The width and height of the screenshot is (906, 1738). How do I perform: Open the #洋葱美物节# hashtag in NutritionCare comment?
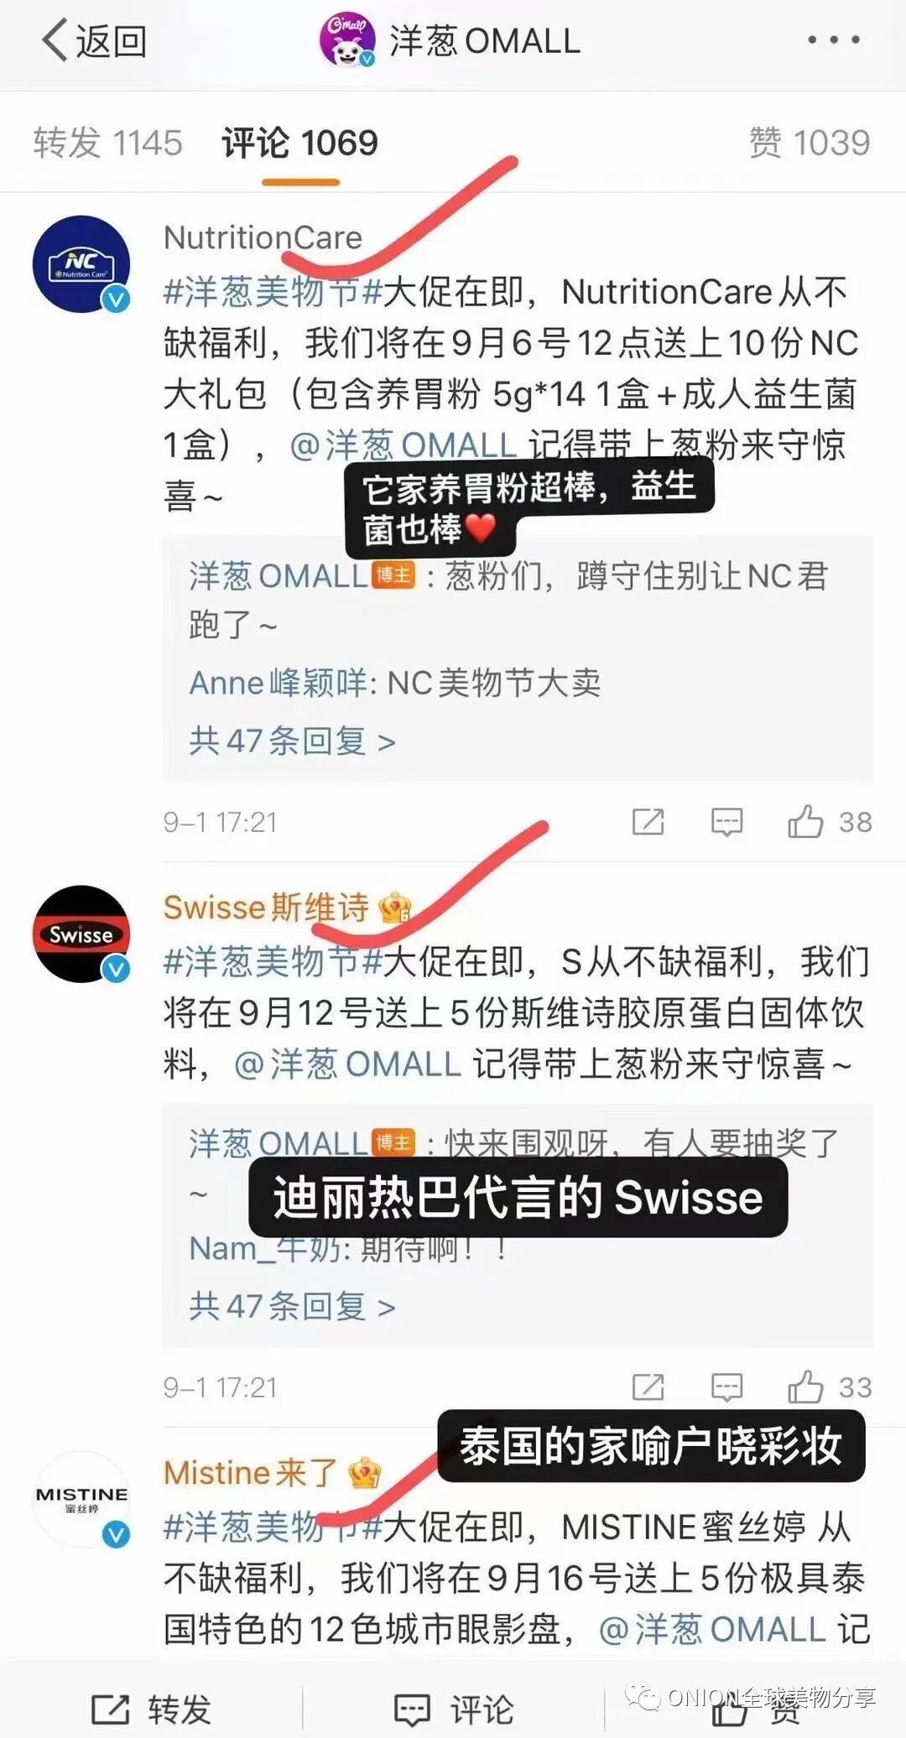click(273, 292)
